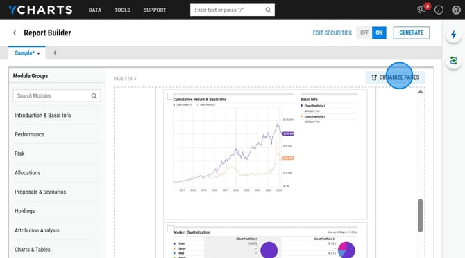
Task: Click the search magnifier in top bar
Action: pyautogui.click(x=268, y=10)
